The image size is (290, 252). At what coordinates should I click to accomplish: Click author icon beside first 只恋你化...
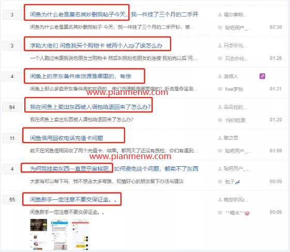click(x=220, y=45)
